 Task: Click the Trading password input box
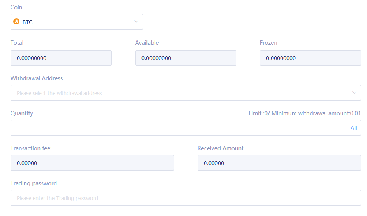pos(185,198)
